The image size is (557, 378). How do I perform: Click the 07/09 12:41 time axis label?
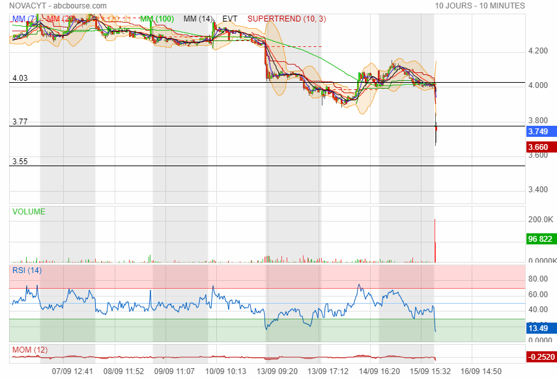[x=72, y=371]
